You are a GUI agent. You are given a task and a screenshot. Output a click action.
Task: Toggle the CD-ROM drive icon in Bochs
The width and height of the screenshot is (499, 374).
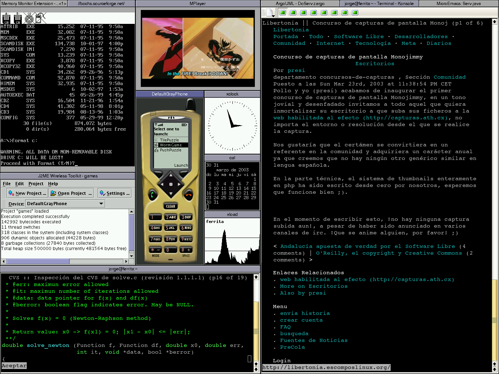(29, 18)
